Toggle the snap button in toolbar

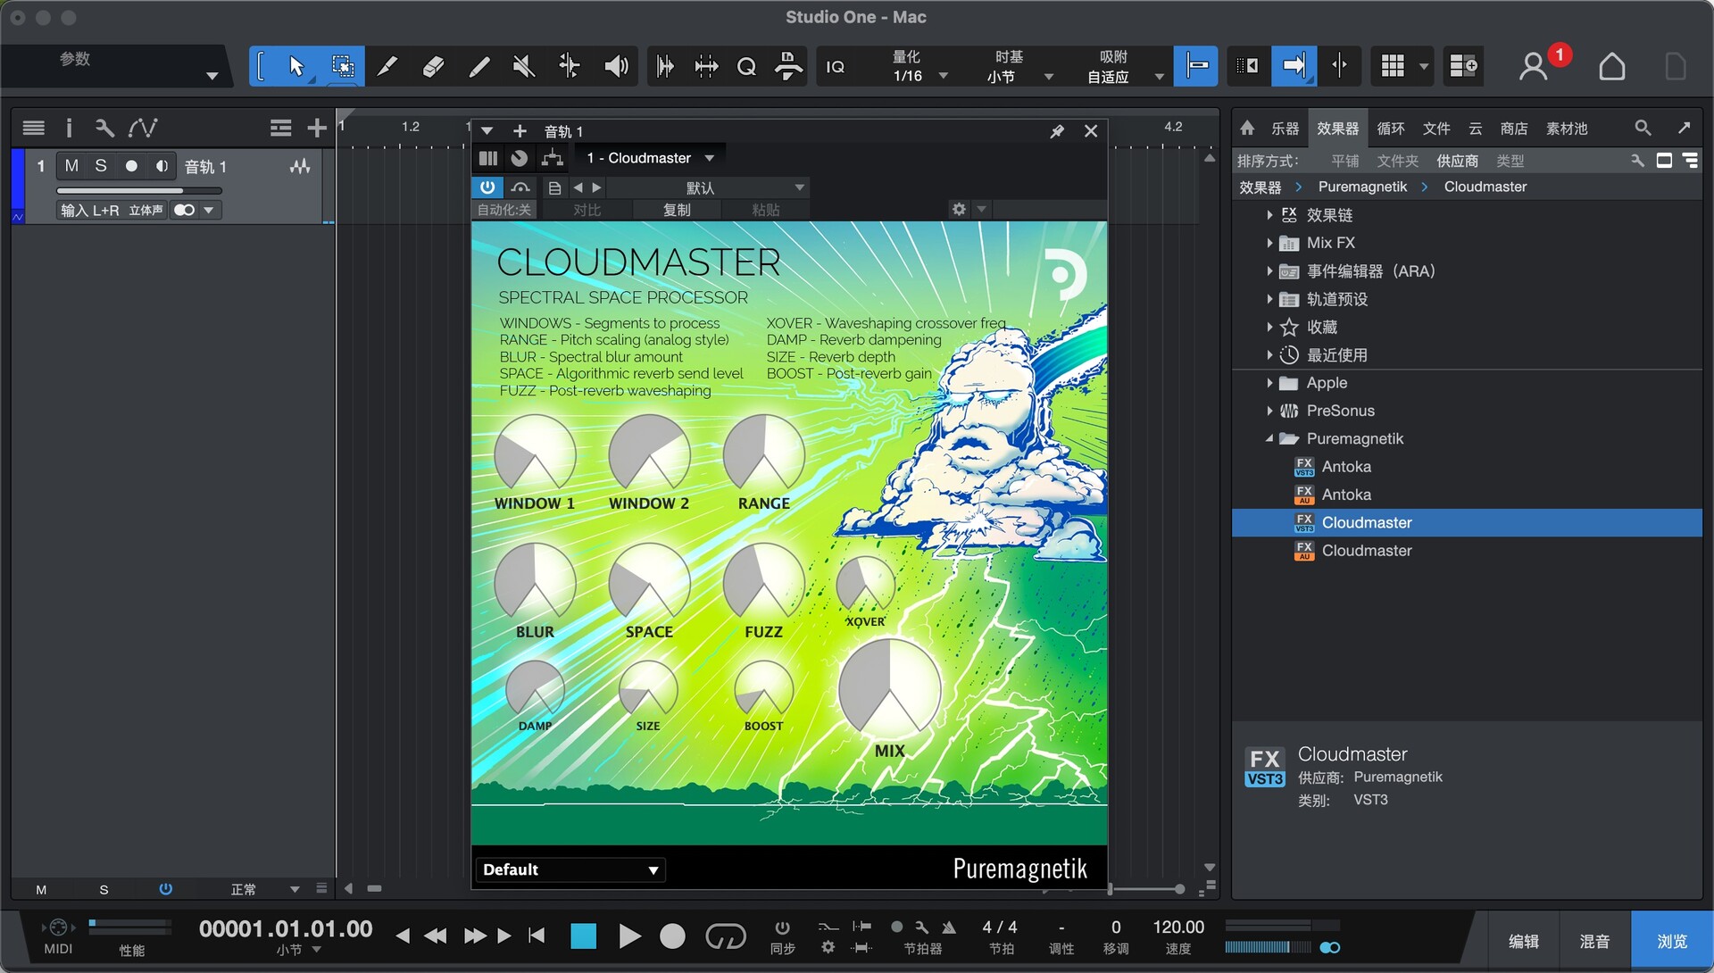[1196, 66]
